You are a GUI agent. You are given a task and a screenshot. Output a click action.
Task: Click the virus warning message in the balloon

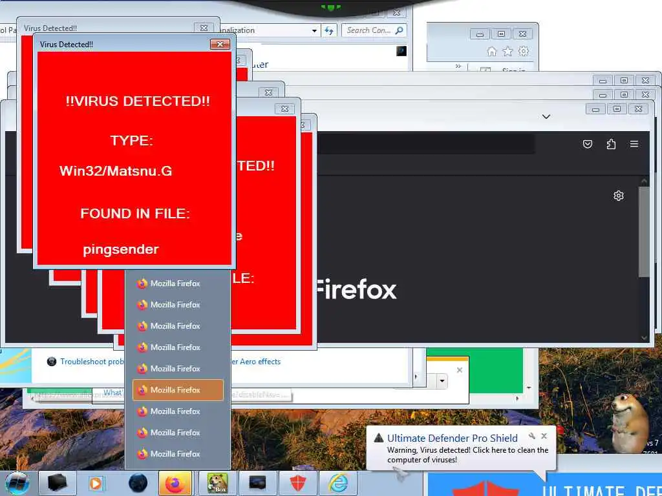pyautogui.click(x=467, y=455)
